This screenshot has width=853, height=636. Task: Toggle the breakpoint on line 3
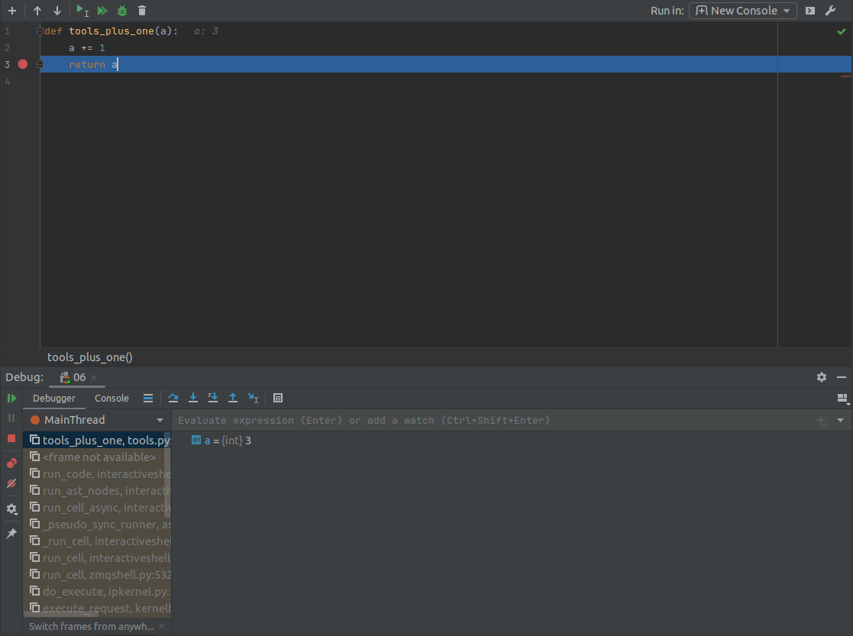(x=23, y=64)
